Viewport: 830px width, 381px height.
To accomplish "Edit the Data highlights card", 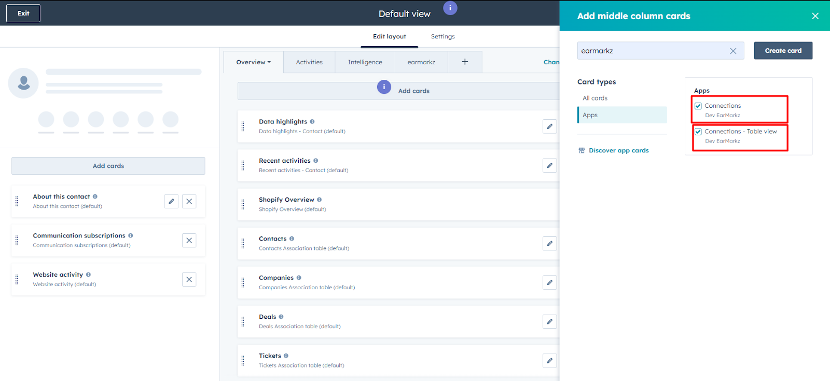I will pyautogui.click(x=549, y=126).
